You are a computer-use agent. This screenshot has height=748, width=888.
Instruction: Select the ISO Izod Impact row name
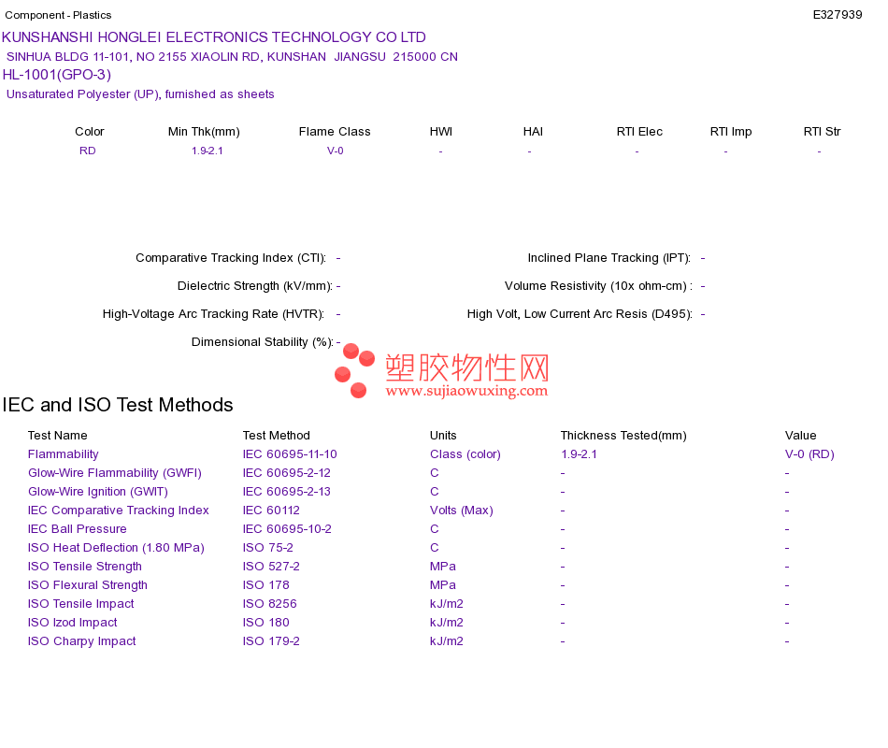click(72, 622)
